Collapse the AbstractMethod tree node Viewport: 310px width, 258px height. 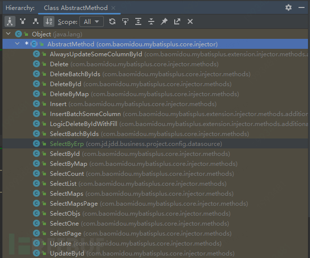tap(18, 44)
